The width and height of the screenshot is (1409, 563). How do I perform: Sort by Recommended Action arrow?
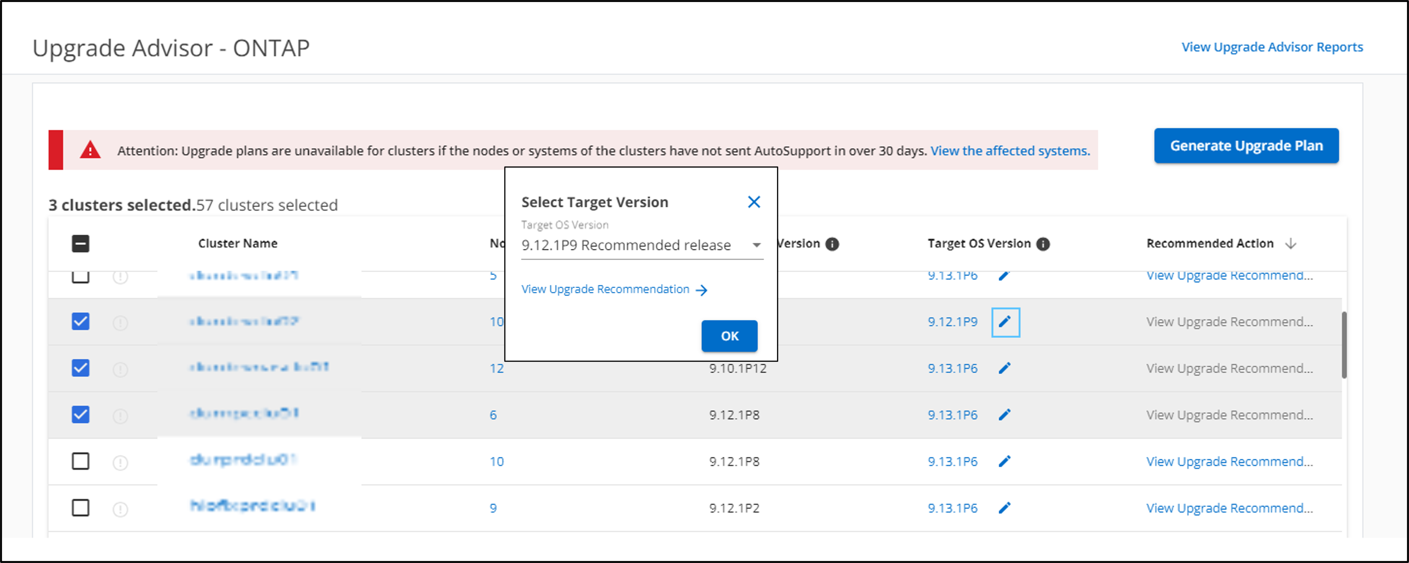point(1291,244)
